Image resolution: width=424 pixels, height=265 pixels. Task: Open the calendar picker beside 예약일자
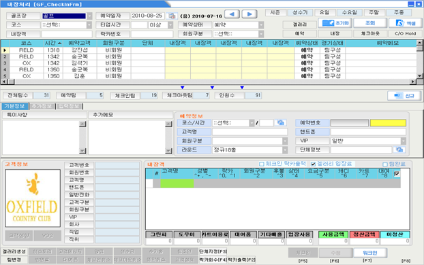pos(172,16)
